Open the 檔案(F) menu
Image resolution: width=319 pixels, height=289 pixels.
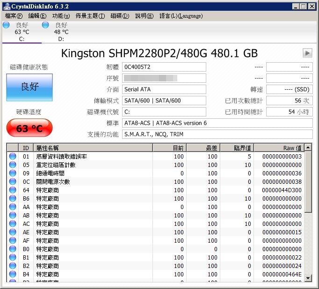pyautogui.click(x=14, y=16)
